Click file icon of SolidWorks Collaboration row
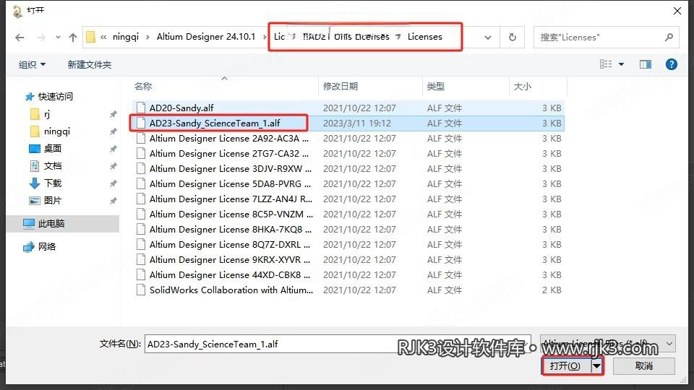 click(x=141, y=290)
